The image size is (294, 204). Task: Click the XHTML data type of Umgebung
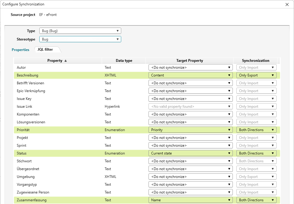110,177
